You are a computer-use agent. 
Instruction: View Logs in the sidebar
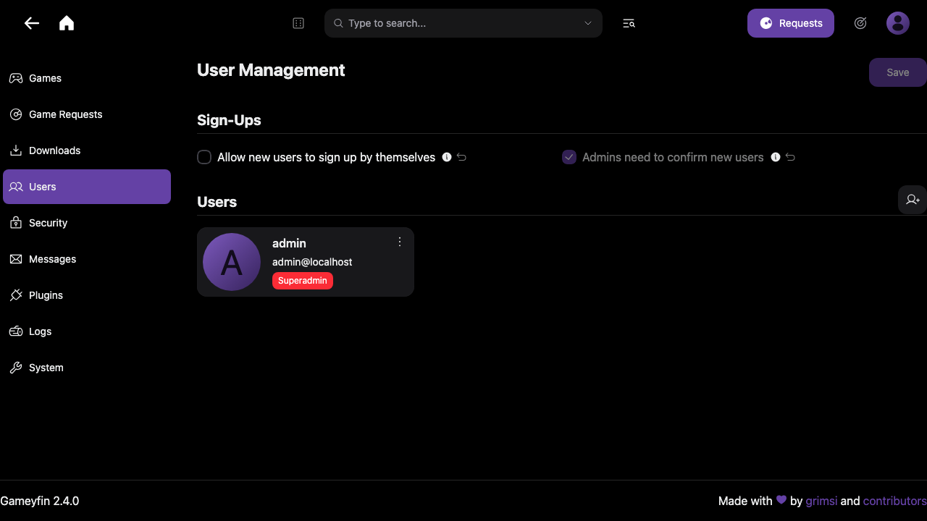[87, 331]
